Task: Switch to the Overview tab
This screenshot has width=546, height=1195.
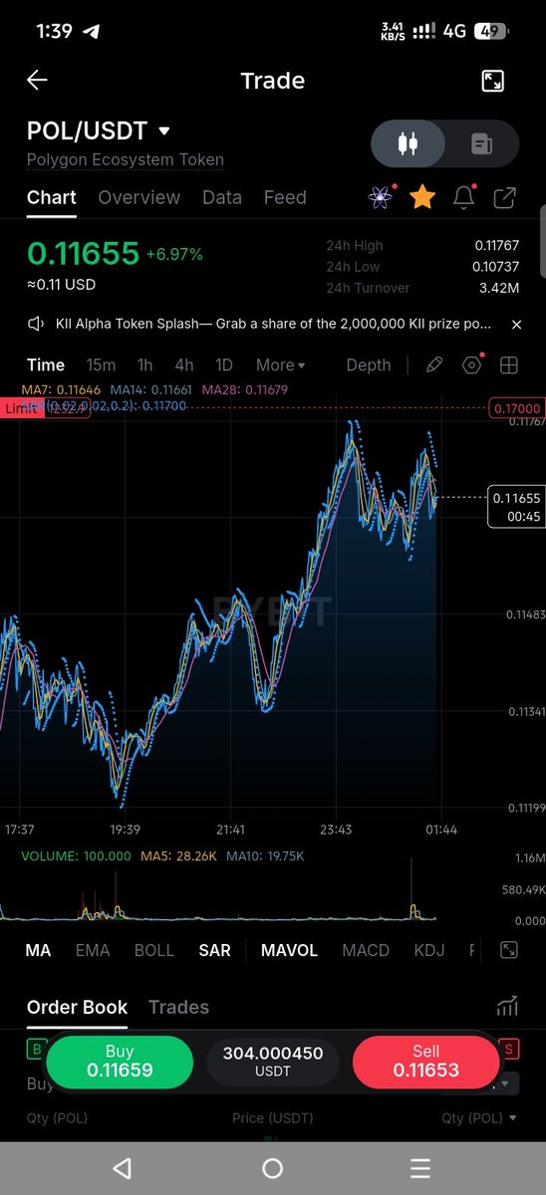Action: pyautogui.click(x=139, y=197)
